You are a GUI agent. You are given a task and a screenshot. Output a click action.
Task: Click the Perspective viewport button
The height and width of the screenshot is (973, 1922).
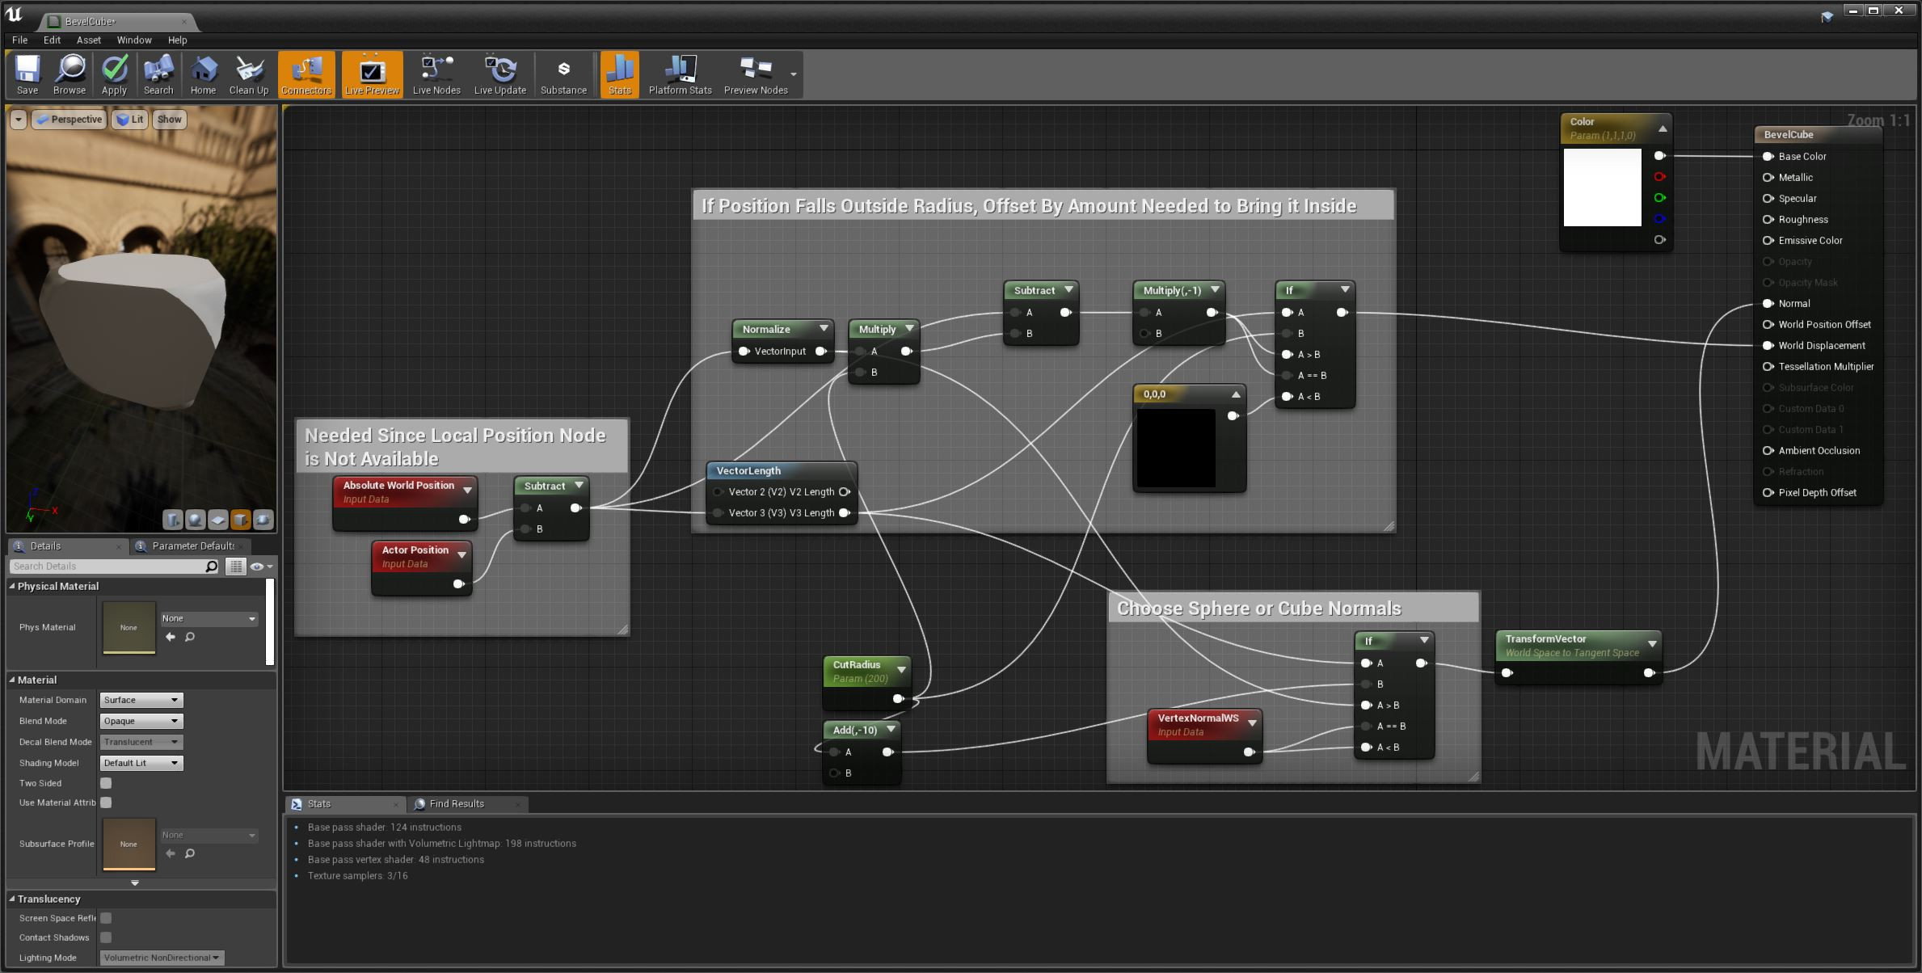(70, 120)
